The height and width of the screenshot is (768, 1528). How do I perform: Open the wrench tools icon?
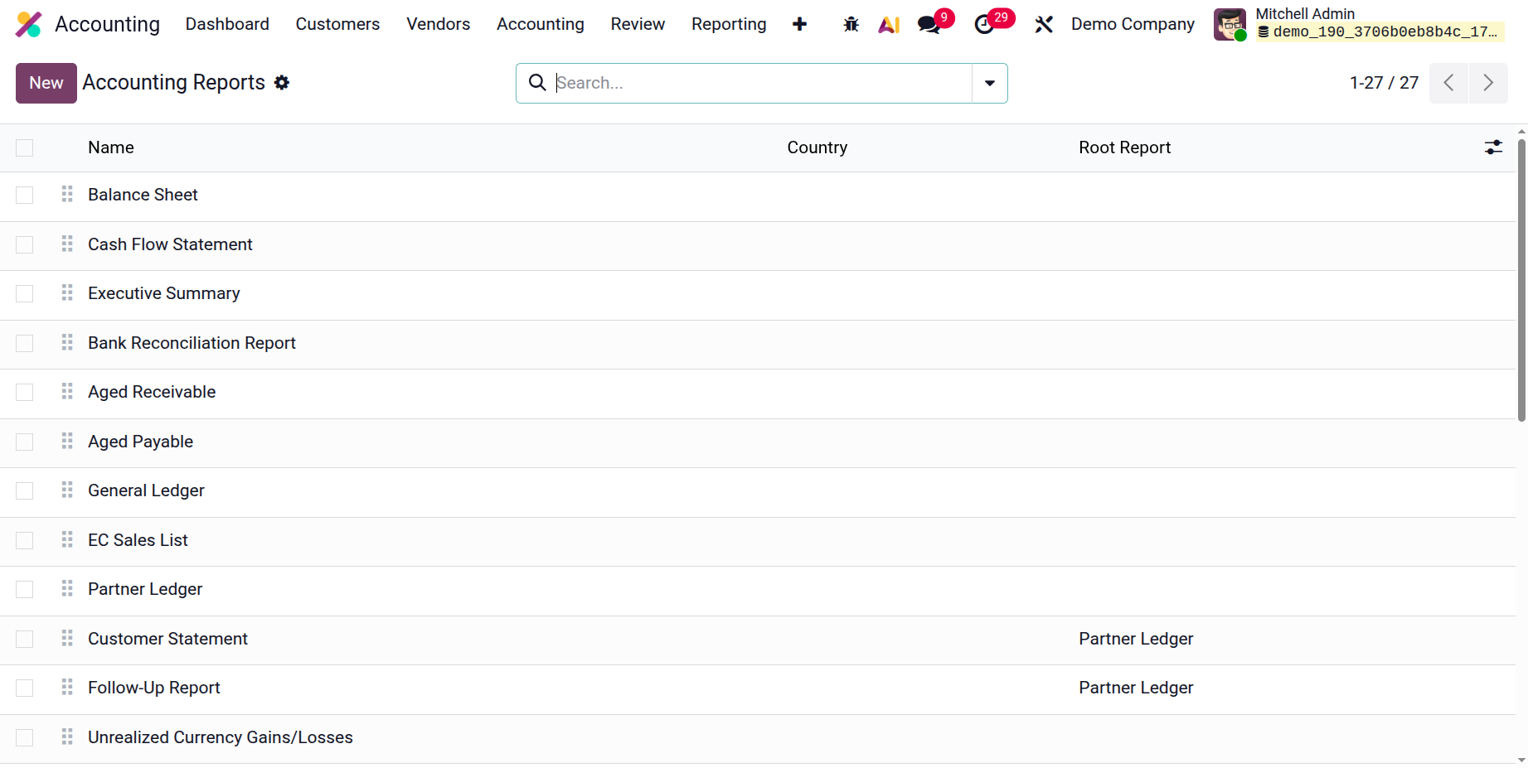pos(1044,25)
